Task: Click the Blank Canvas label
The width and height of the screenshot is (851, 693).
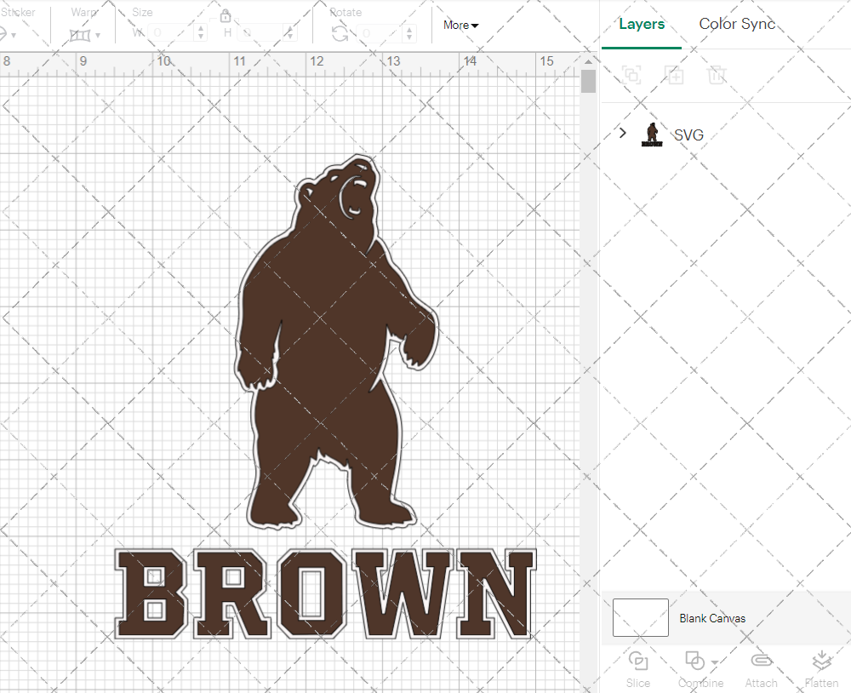Action: (x=713, y=618)
